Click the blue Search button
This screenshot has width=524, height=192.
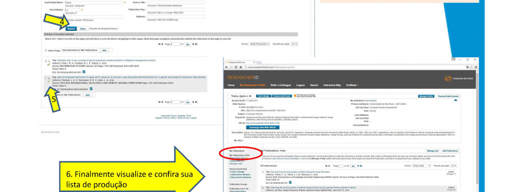[71, 29]
